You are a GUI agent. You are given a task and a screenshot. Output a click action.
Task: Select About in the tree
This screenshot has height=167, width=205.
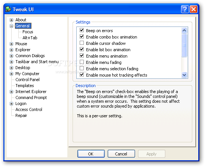(x=21, y=20)
